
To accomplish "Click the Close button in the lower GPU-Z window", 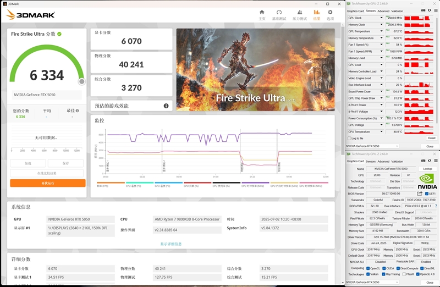I will tap(430, 282).
